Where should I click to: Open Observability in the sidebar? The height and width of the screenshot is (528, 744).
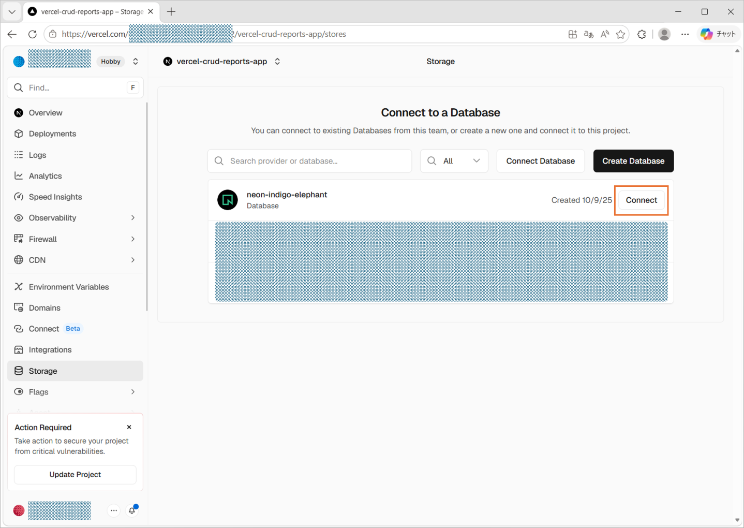[75, 218]
